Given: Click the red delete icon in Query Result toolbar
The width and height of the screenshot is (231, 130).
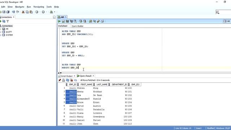Looking at the screenshot, I should (71, 80).
